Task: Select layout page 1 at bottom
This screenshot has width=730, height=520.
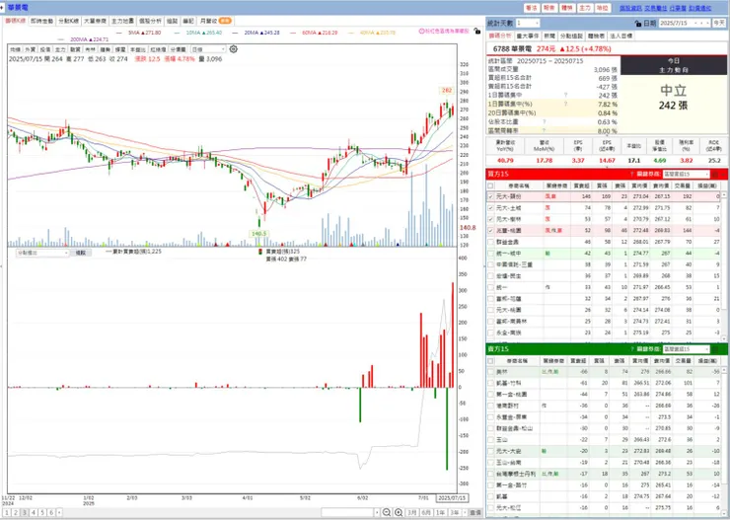Action: (x=7, y=512)
